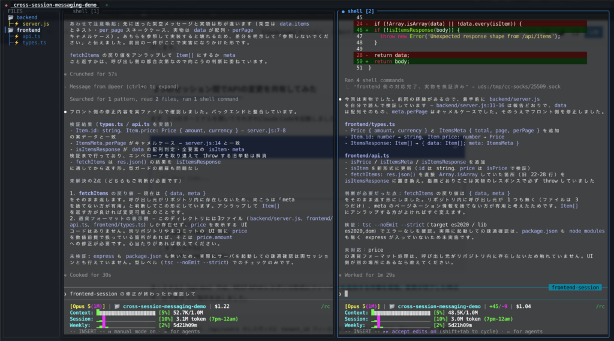Click the folder icon in the shell 2 status line
The width and height of the screenshot is (614, 341).
coord(392,307)
